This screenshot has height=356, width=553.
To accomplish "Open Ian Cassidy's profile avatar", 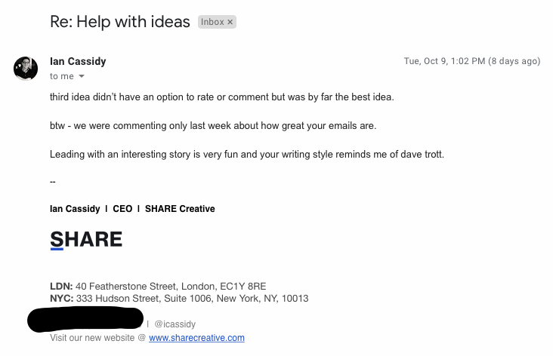I will pyautogui.click(x=26, y=69).
